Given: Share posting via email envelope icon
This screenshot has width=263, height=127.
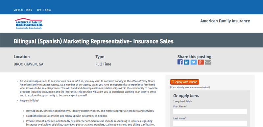Looking at the screenshot, I should click(208, 62).
